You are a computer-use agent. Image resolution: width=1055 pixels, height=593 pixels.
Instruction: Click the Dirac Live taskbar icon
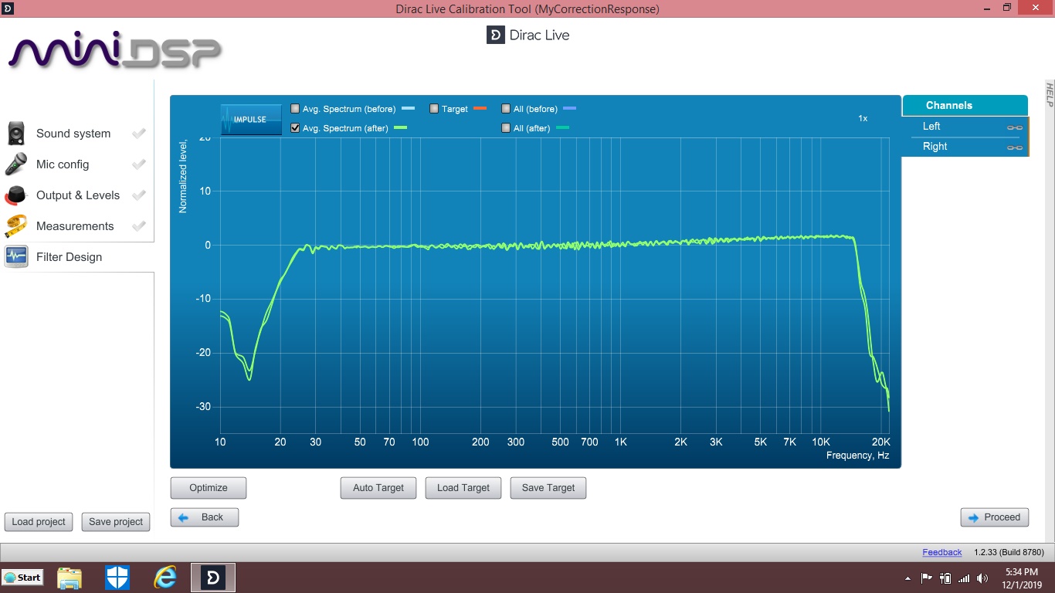click(213, 578)
